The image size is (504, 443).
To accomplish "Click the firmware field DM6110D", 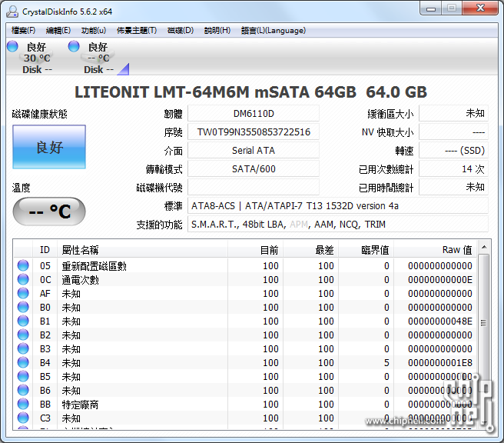I will click(254, 114).
